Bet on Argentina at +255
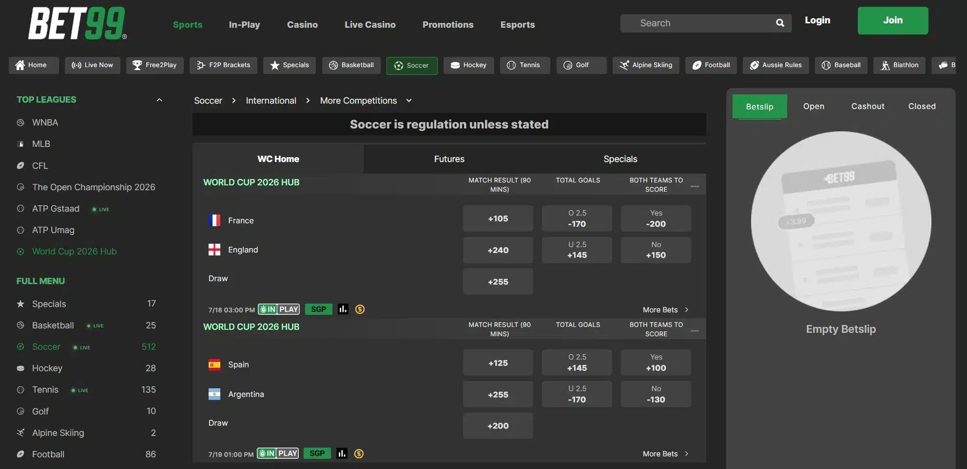This screenshot has height=469, width=967. [498, 395]
